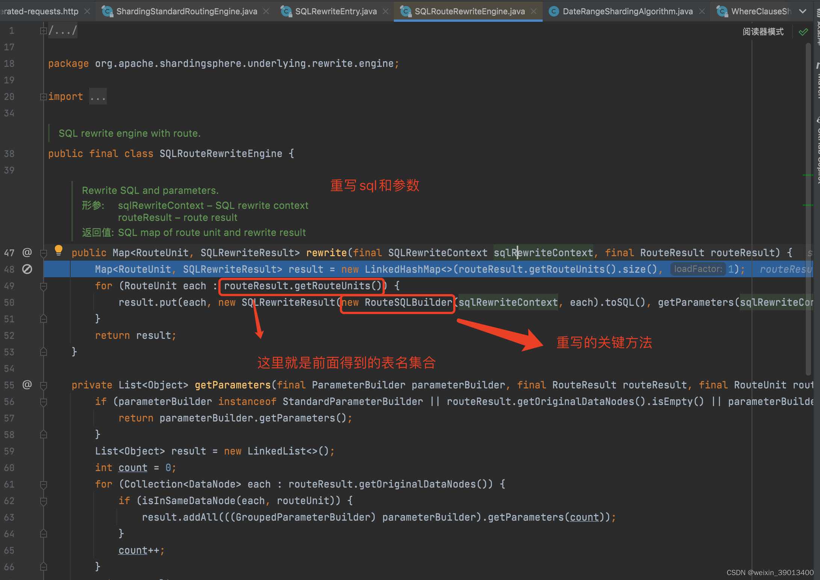Close the SQLRouteRewriteEngine.java tab

point(534,11)
